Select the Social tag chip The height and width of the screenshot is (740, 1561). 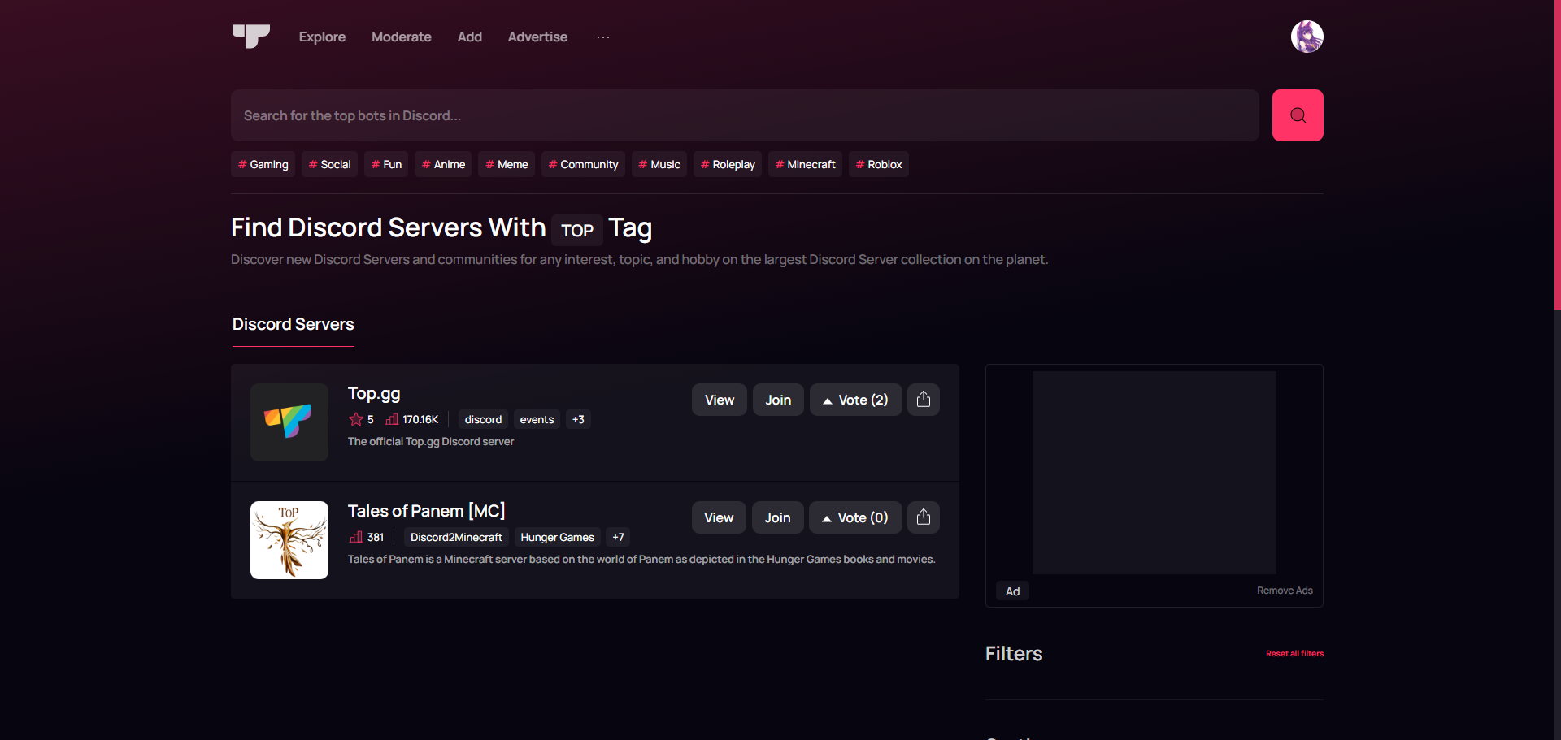click(330, 164)
